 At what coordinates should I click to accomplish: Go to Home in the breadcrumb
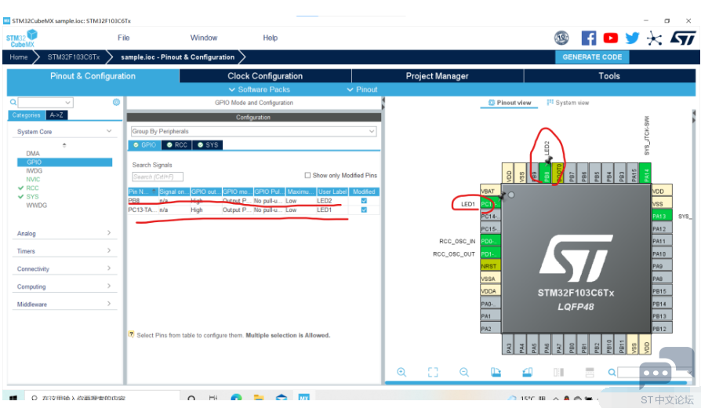19,57
